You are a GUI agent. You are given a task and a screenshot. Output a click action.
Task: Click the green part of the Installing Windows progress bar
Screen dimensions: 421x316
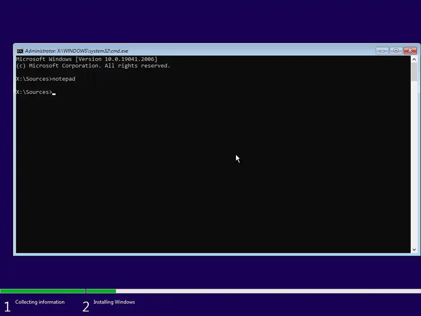(x=101, y=291)
